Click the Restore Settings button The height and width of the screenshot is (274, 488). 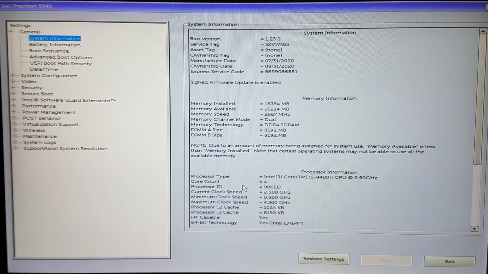(324, 259)
